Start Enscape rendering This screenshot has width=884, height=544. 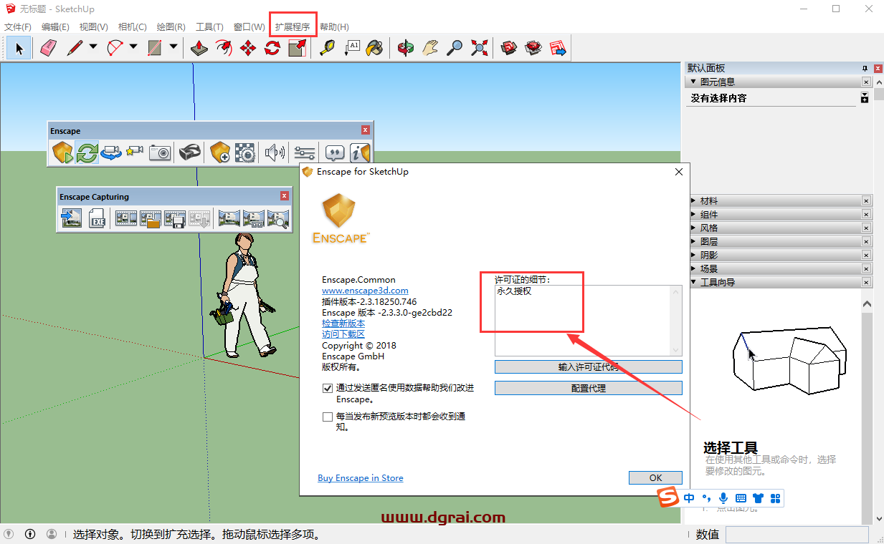tap(63, 152)
